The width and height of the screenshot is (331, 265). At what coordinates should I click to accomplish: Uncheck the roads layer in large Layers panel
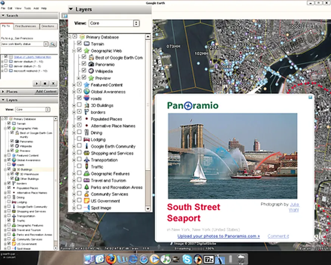(x=79, y=98)
